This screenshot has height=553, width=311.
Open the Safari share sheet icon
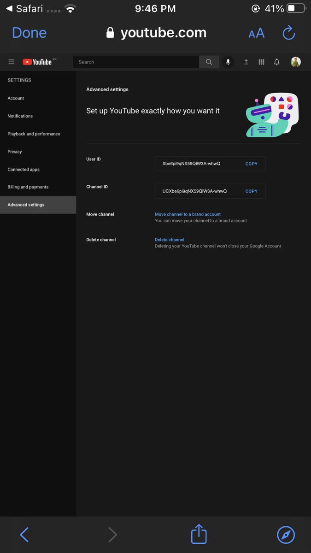point(199,534)
